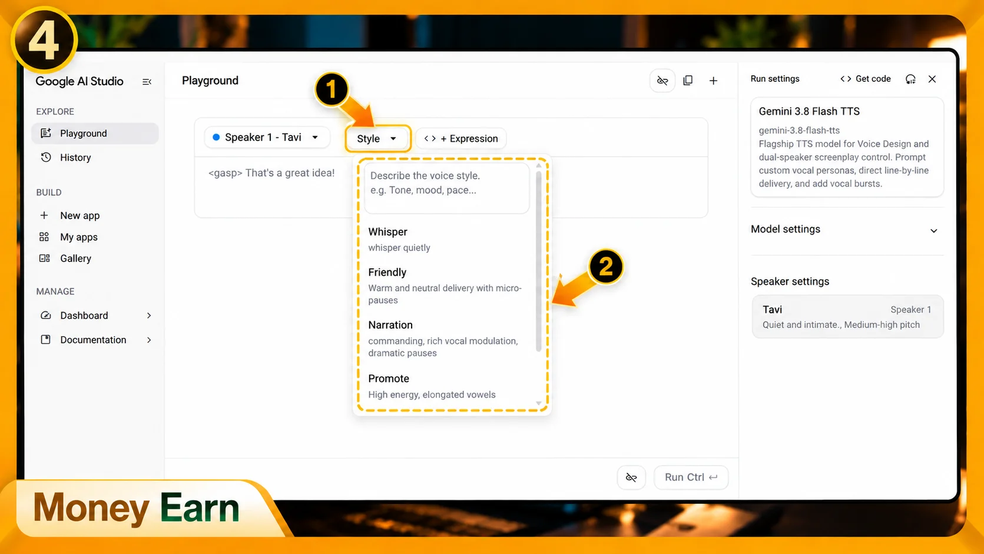
Task: Click the History clock icon
Action: click(x=45, y=157)
